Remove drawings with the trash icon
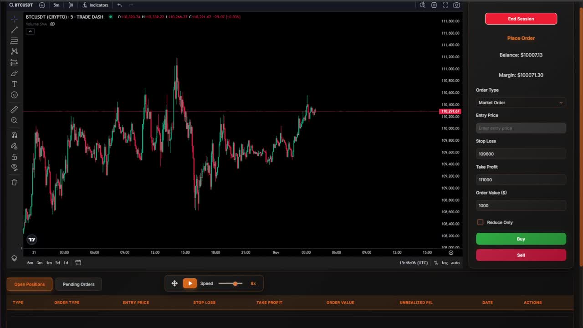Viewport: 583px width, 328px height. [x=14, y=182]
